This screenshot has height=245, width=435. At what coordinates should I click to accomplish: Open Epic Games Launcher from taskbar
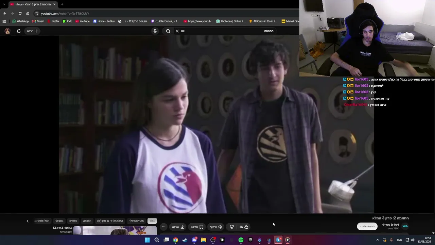point(250,240)
